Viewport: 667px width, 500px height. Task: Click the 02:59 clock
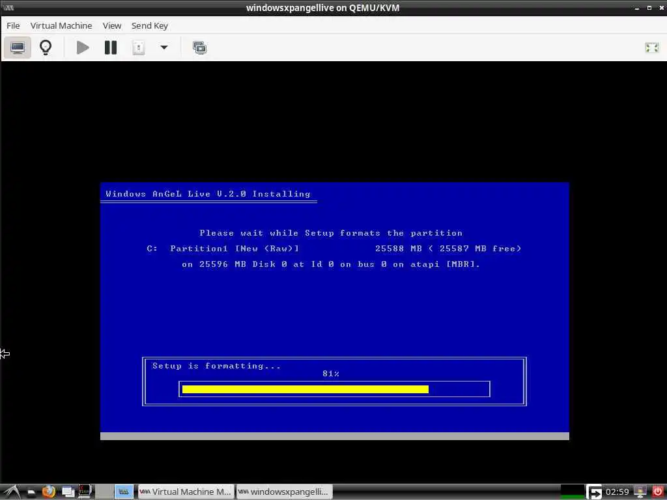coord(617,492)
